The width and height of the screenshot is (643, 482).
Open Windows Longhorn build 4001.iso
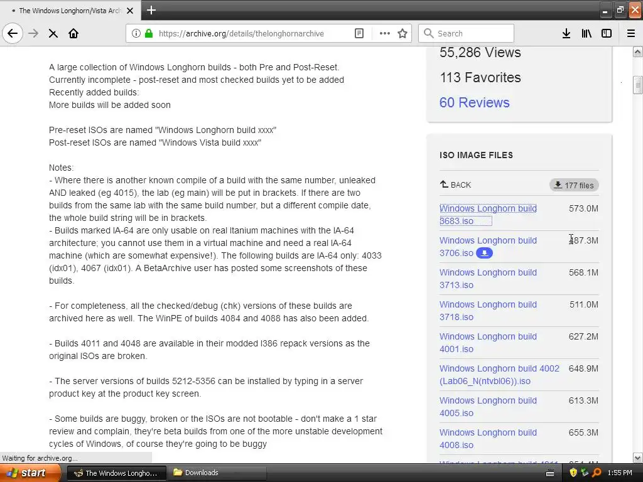488,343
